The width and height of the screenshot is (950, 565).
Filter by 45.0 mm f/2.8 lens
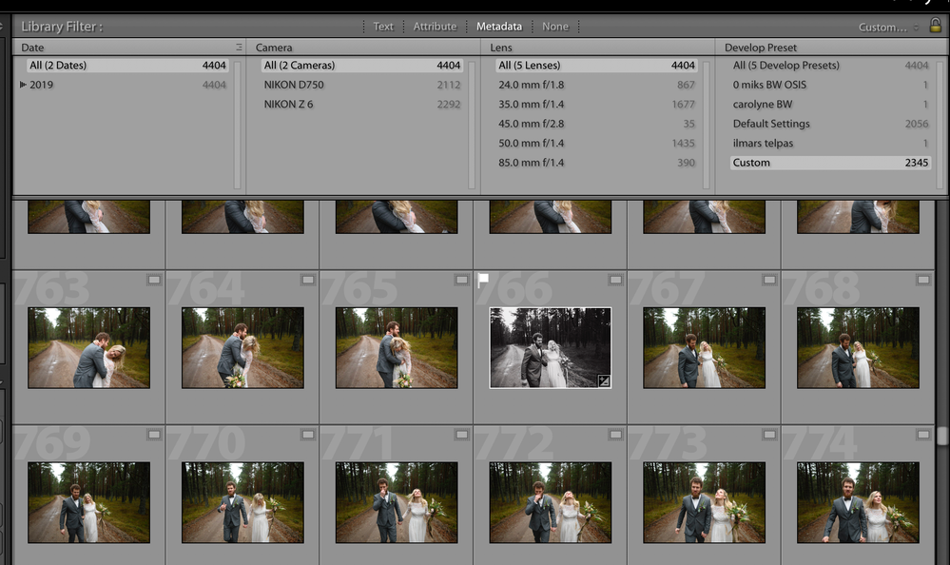pyautogui.click(x=597, y=124)
